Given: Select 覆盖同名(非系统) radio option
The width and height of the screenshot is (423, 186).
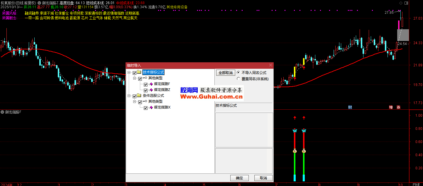Looking at the screenshot, I should pos(238,79).
